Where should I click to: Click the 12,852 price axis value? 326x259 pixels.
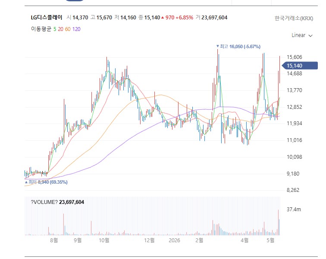[x=295, y=107]
